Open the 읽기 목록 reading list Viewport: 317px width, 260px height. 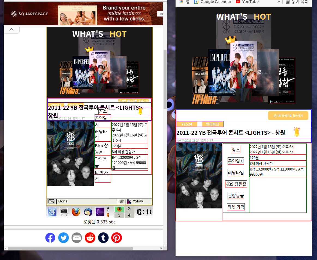[297, 2]
